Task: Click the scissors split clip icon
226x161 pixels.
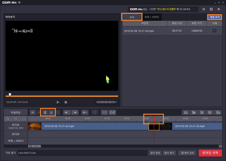Action: 51,112
